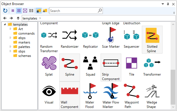
Task: Expand the sbps folder node
Action: (10, 51)
